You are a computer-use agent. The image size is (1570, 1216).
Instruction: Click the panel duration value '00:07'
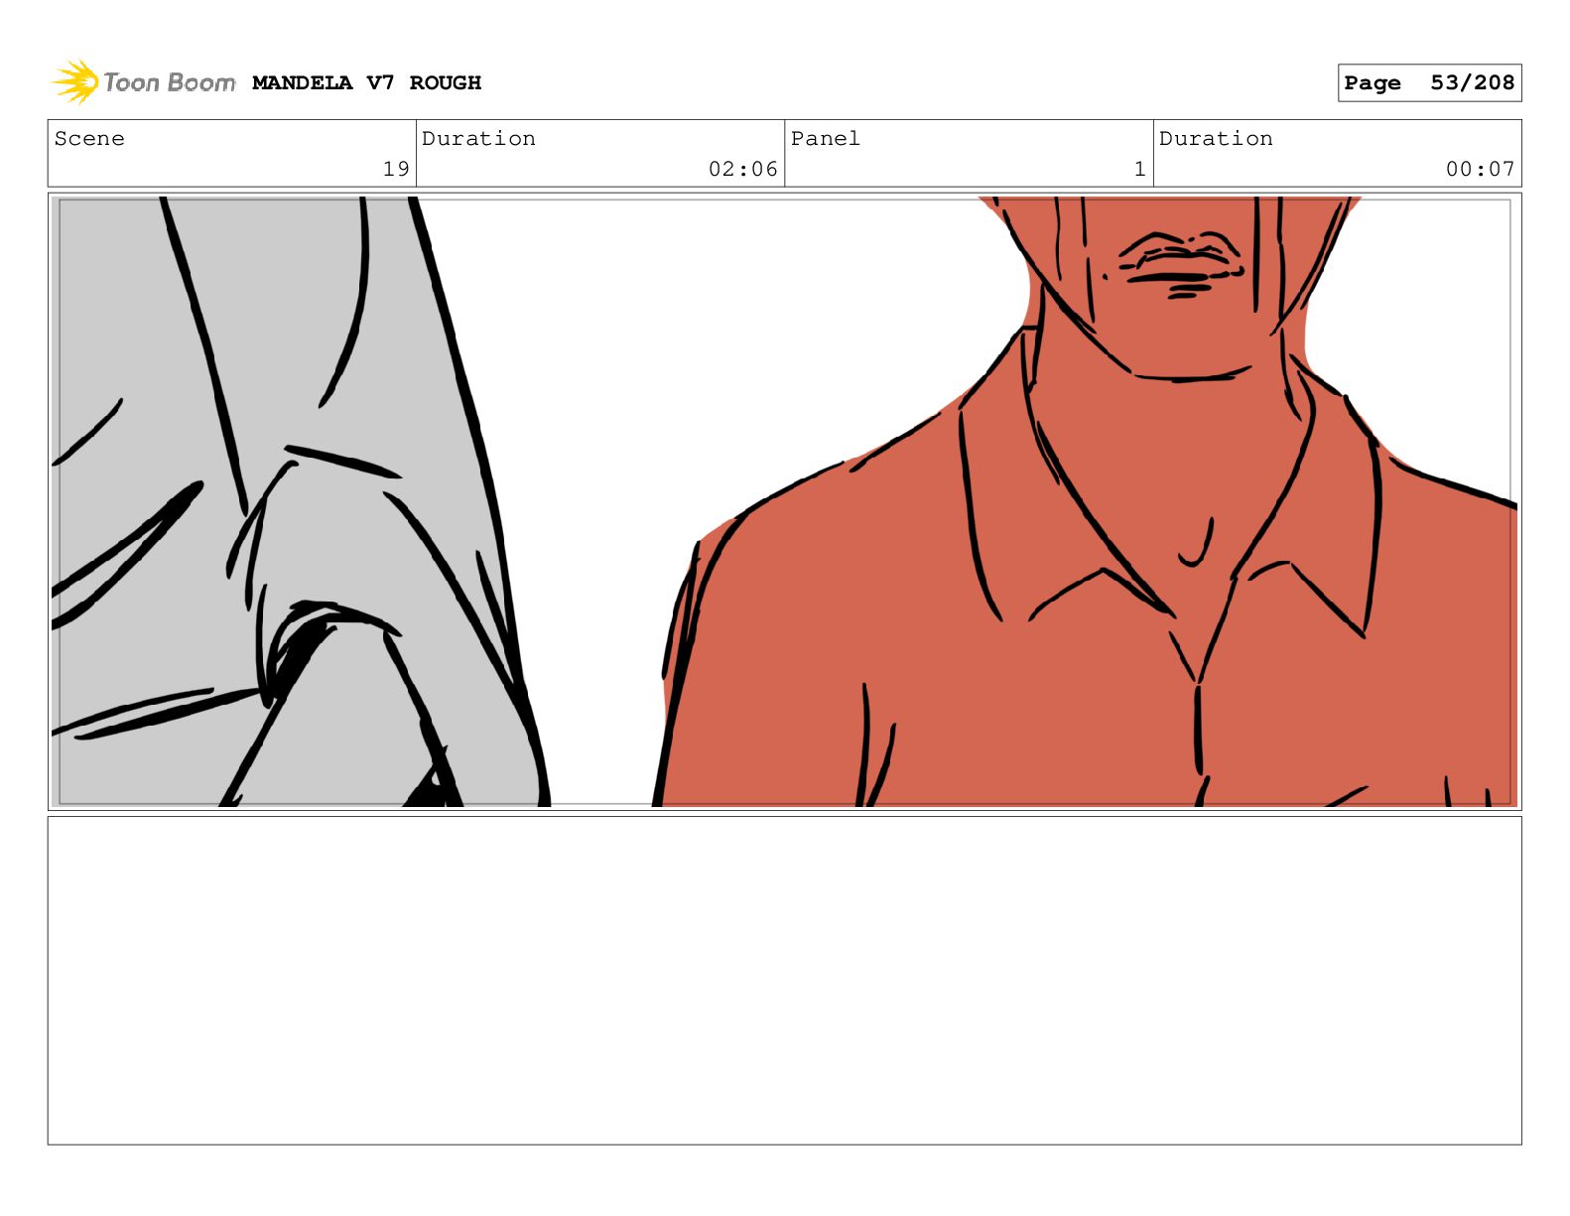[1480, 170]
